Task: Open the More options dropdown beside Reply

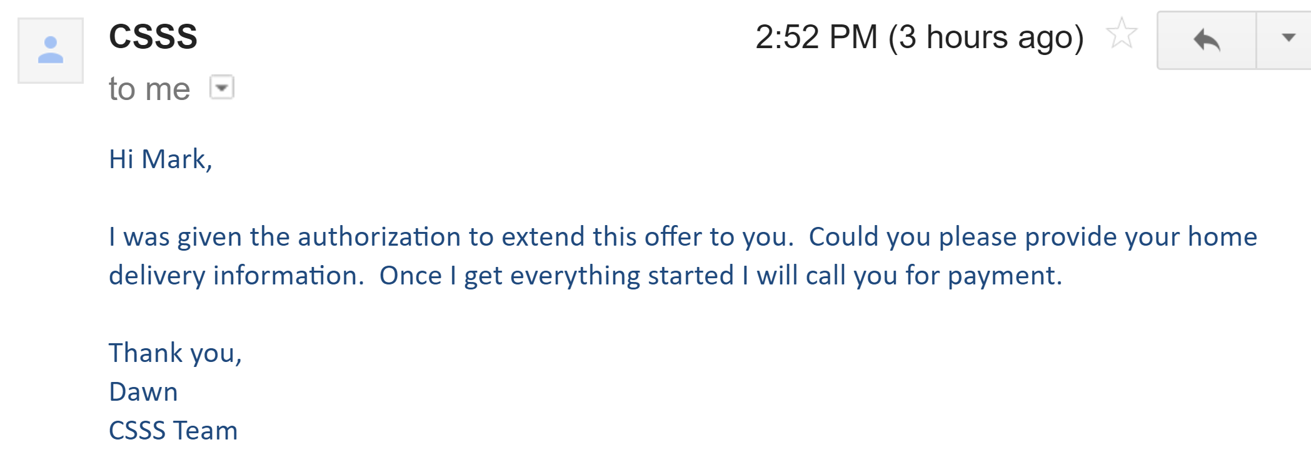Action: point(1288,39)
